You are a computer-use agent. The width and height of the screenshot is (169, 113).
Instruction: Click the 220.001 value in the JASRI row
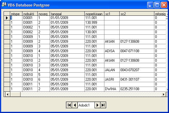[x=94, y=79]
